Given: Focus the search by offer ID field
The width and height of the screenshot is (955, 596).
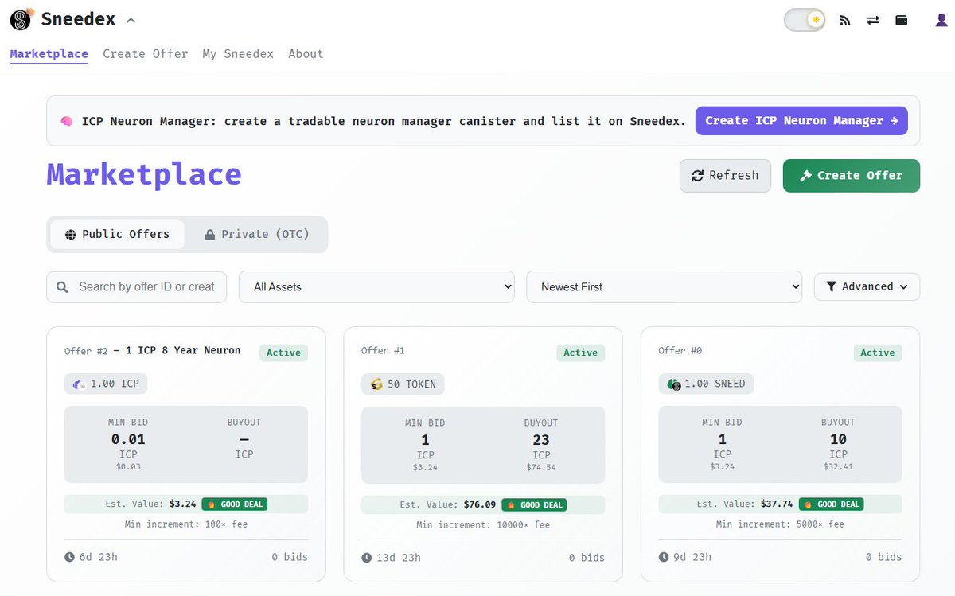Looking at the screenshot, I should [136, 287].
